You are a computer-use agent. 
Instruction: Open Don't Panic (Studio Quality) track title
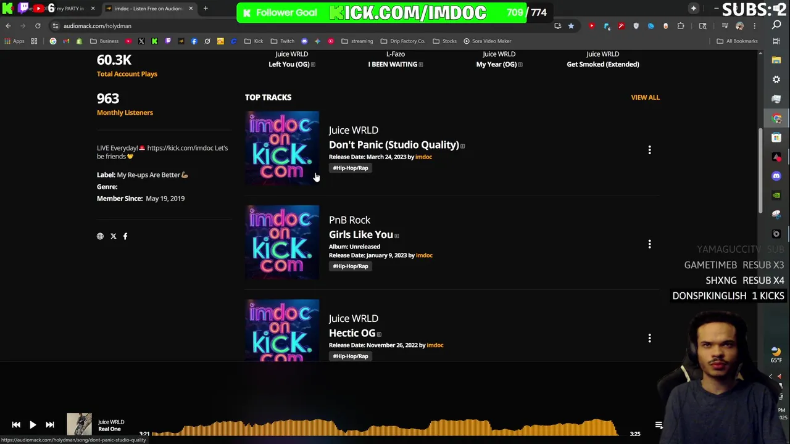394,145
